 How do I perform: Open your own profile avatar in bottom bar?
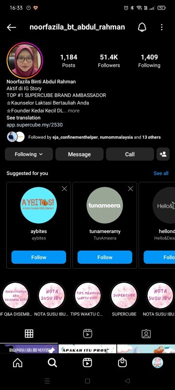coord(157,363)
